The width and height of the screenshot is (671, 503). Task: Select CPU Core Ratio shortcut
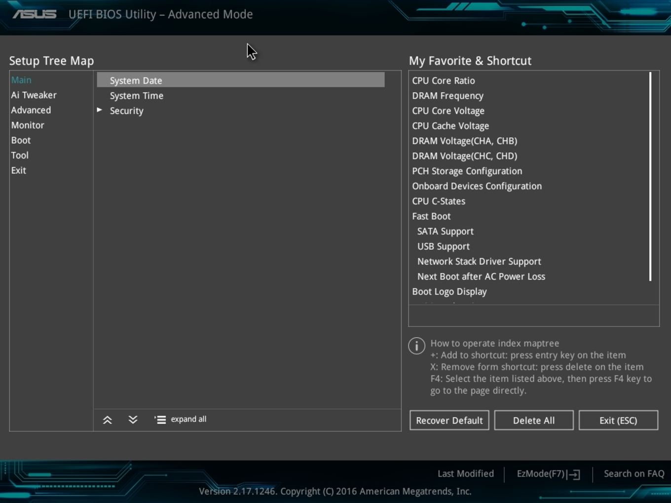(444, 80)
